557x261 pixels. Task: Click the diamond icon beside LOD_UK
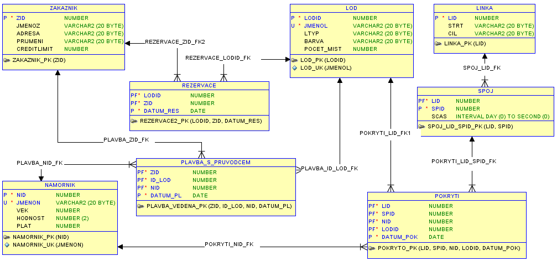point(295,68)
